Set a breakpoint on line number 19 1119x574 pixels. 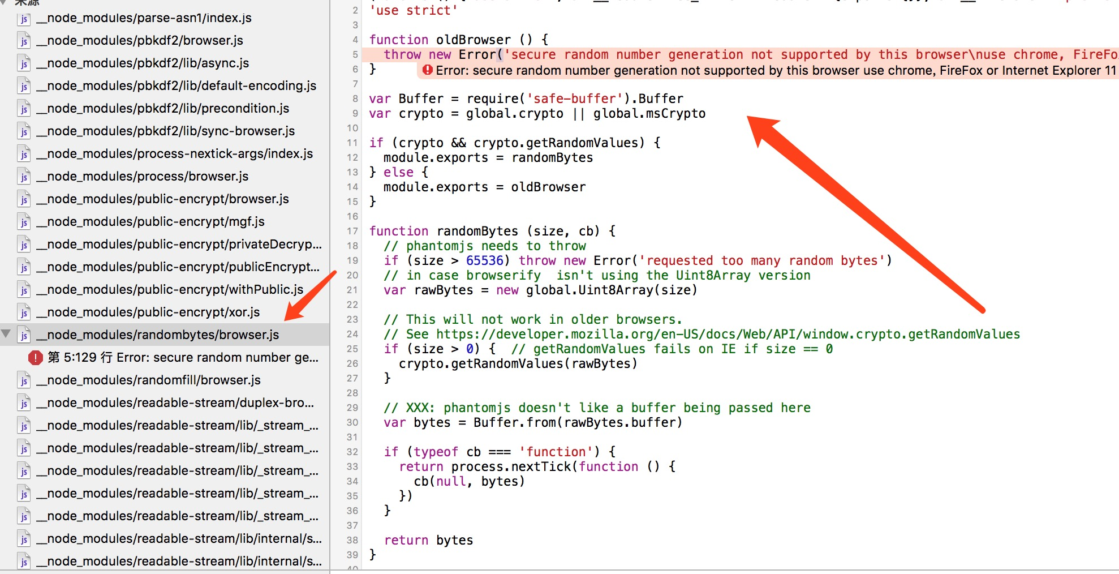352,261
